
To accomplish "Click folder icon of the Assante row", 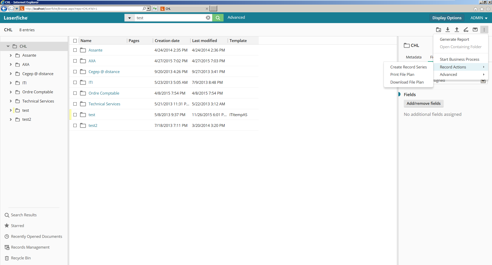I will click(83, 50).
